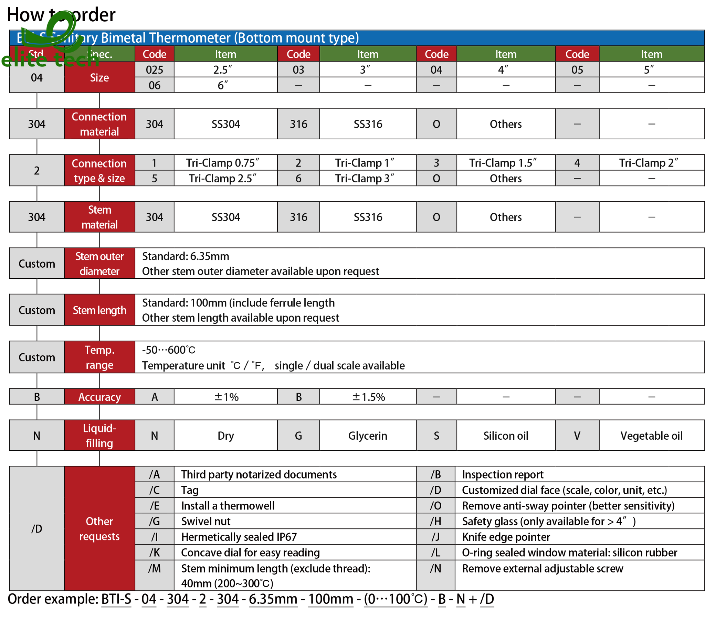Screen dimensions: 705x632
Task: Select size code "05" cell
Action: tap(577, 69)
